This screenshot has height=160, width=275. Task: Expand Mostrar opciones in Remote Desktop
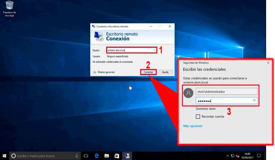(104, 72)
